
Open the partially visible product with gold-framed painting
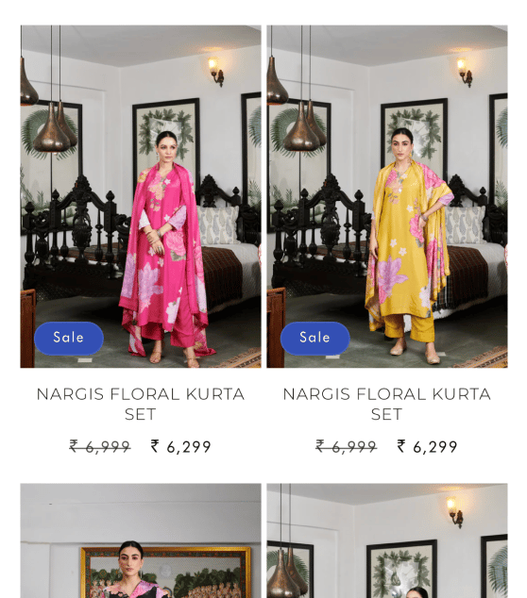(x=141, y=540)
